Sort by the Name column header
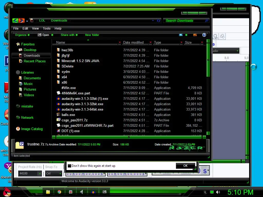 point(86,43)
